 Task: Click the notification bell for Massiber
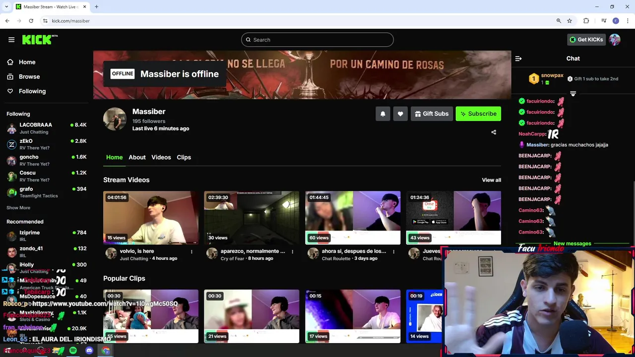pos(382,114)
